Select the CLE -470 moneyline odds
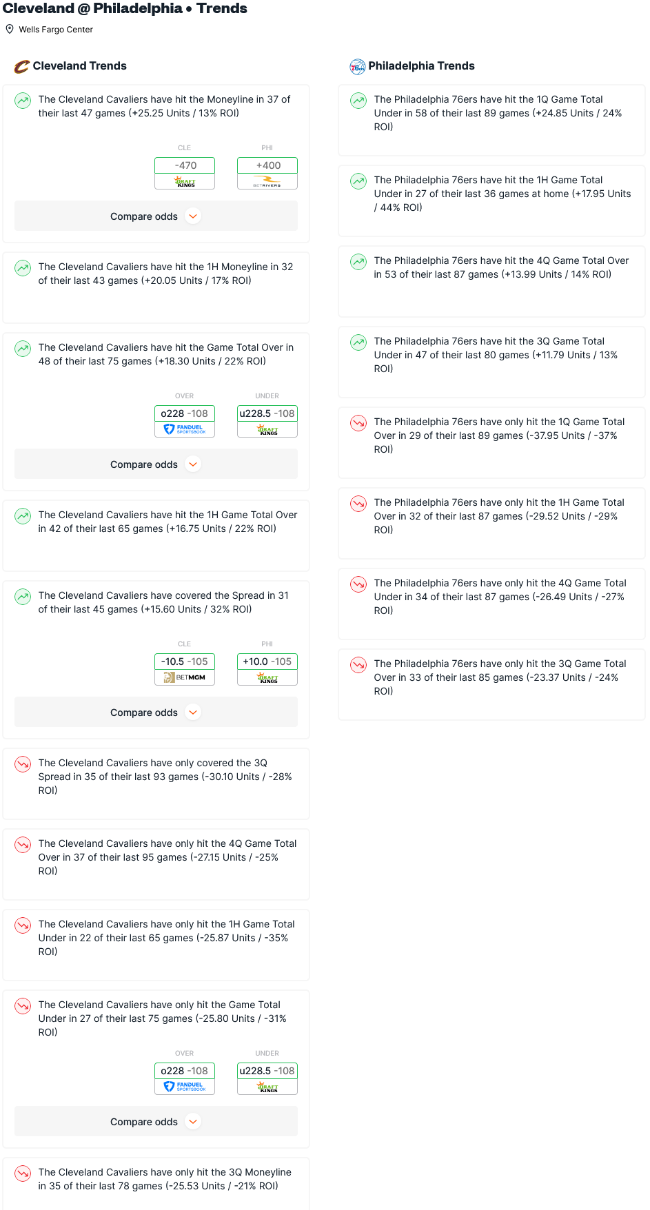The image size is (650, 1210). click(185, 165)
